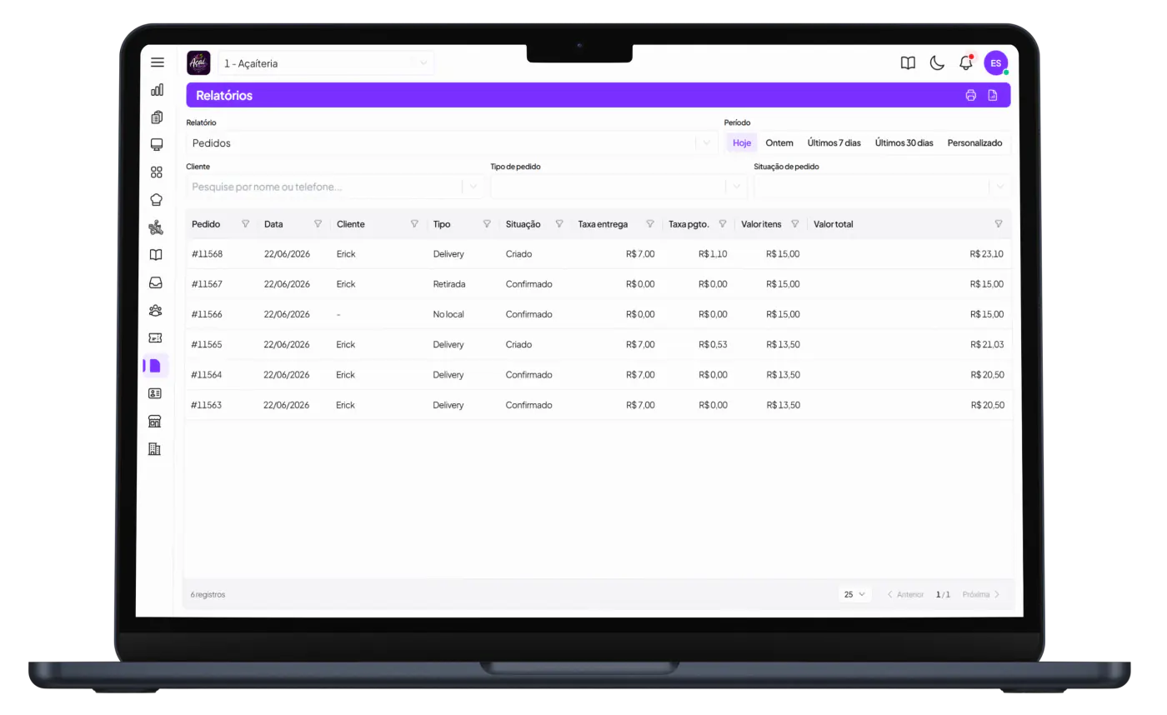Screen dimensions: 1167x715
Task: Select the Últimos 7 dias tab
Action: [834, 143]
